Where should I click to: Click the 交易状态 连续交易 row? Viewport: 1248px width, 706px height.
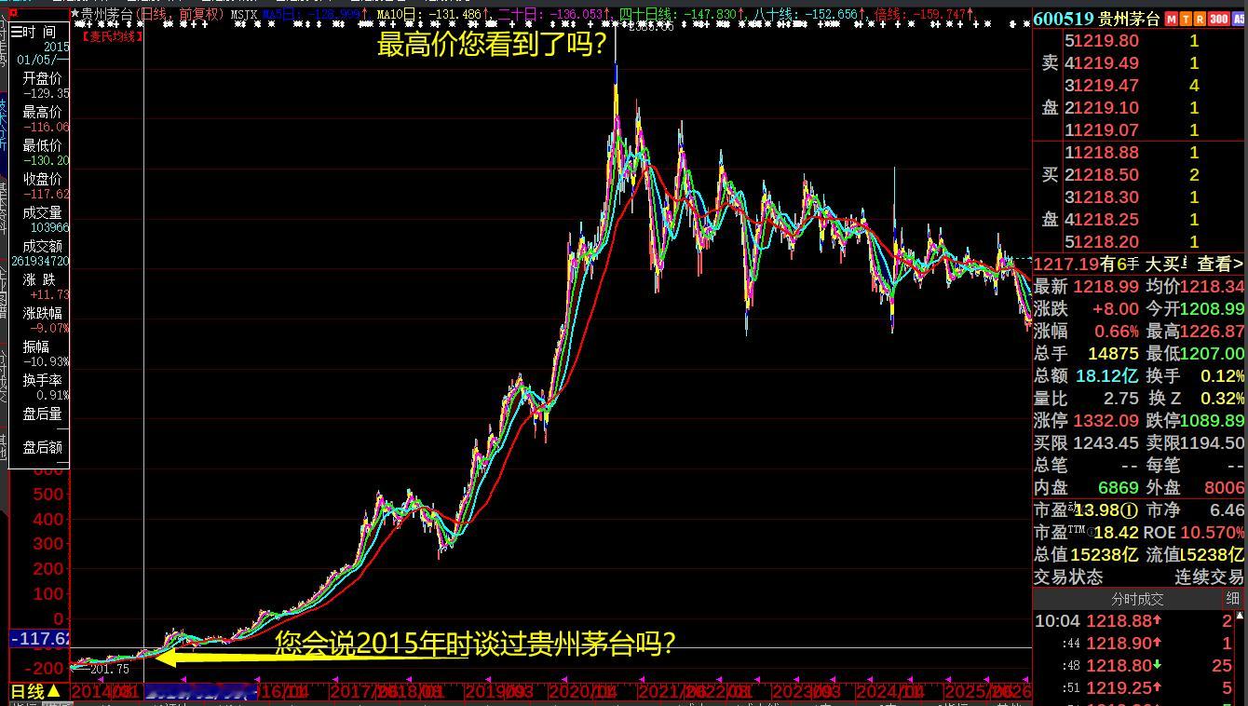pos(1139,577)
